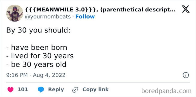Follow the @yourmombeats account
This screenshot has width=196, height=97.
[x=85, y=17]
